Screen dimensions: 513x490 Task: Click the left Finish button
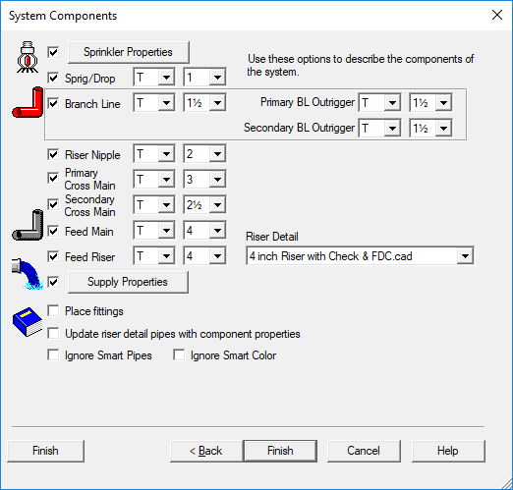tap(45, 451)
